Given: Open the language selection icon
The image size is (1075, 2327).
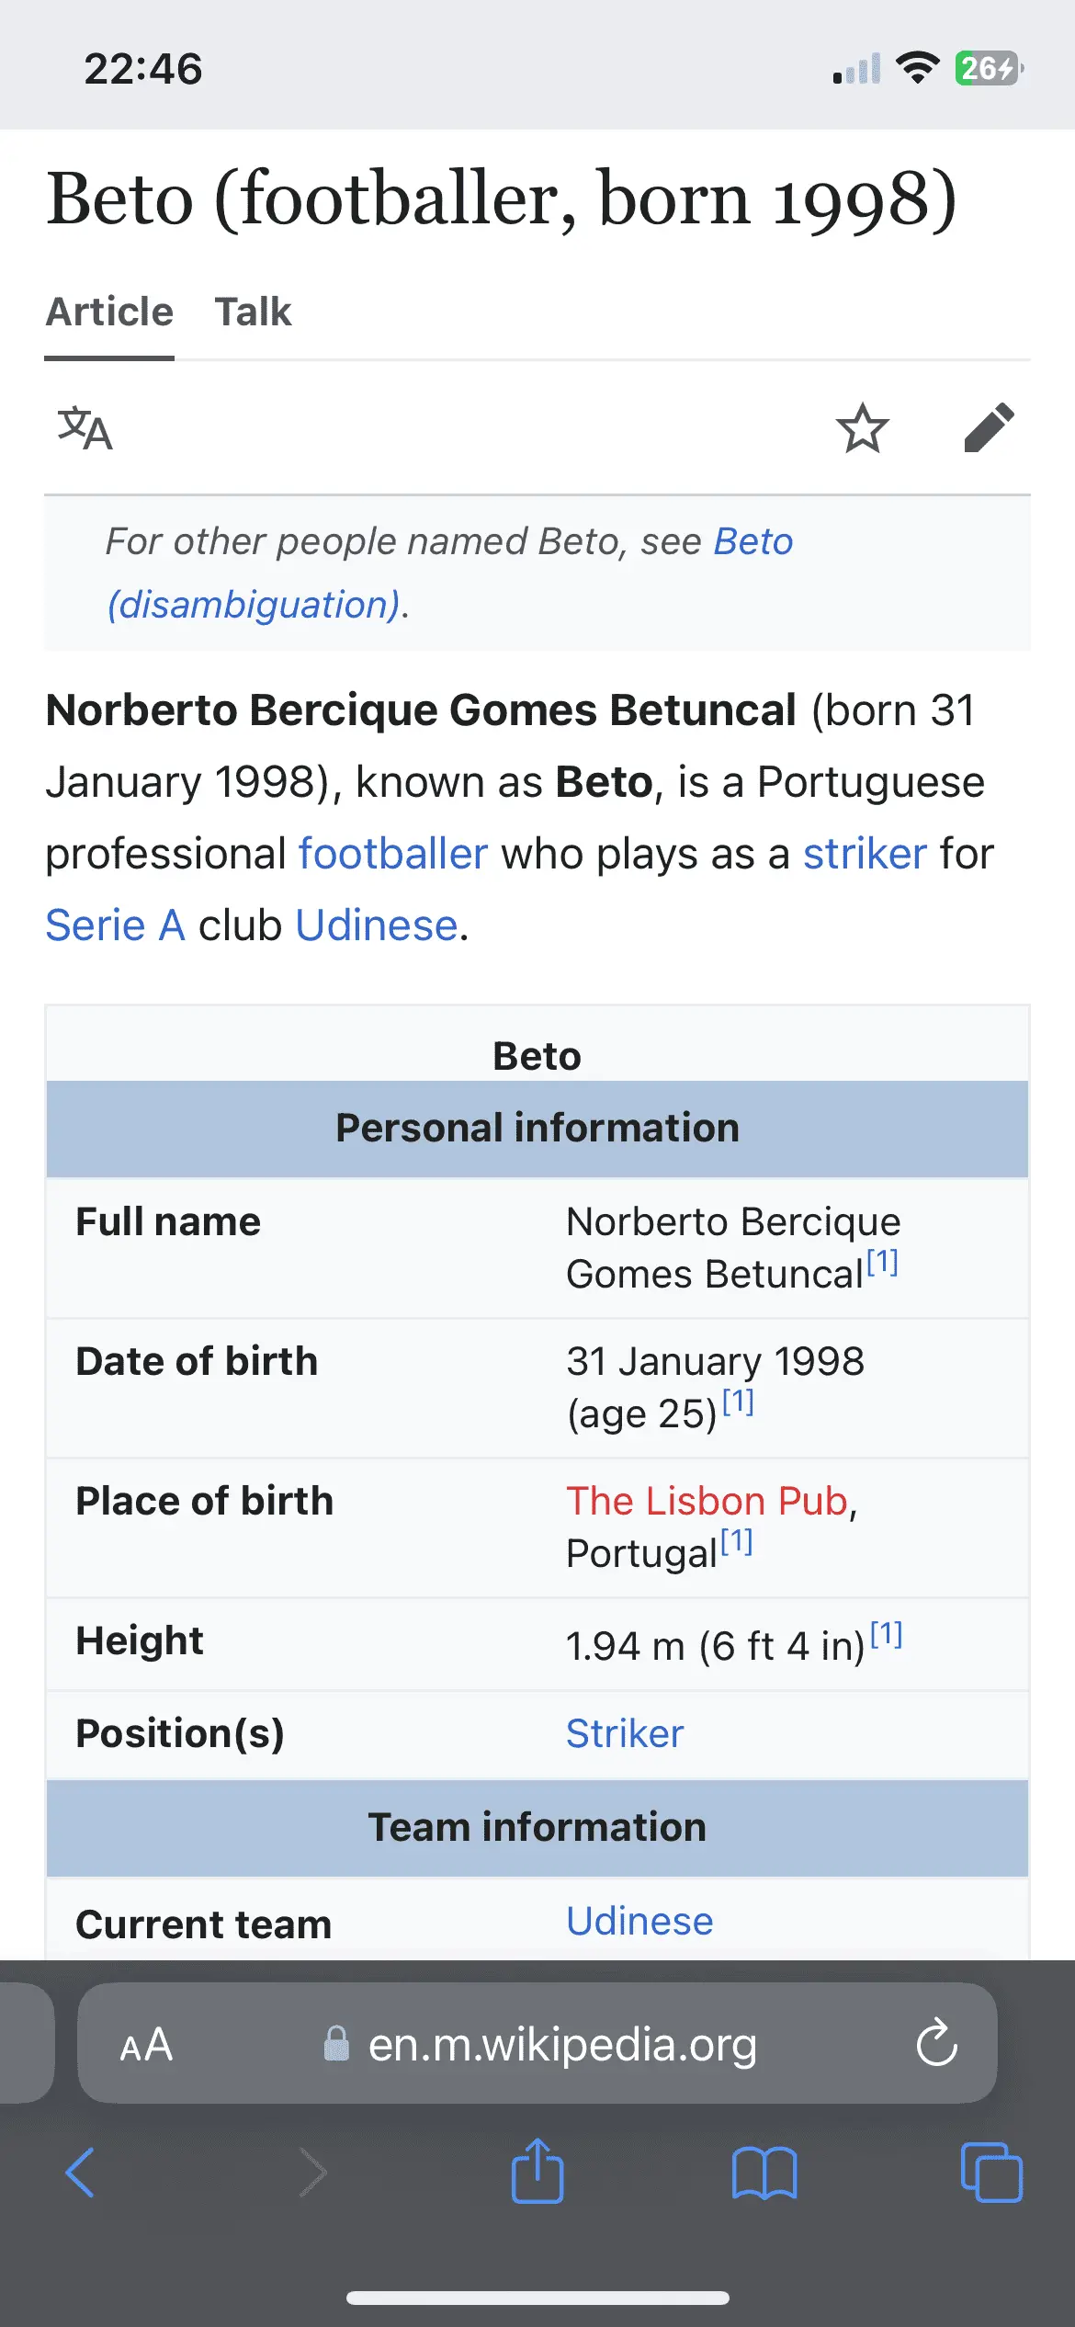Looking at the screenshot, I should [85, 428].
